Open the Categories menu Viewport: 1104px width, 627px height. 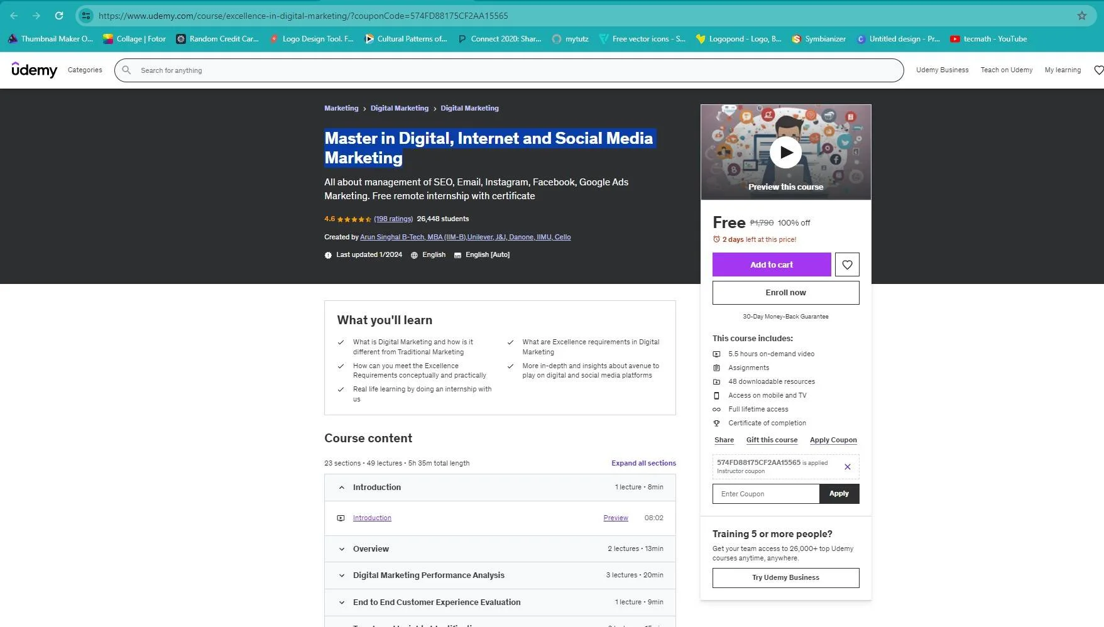pyautogui.click(x=85, y=70)
